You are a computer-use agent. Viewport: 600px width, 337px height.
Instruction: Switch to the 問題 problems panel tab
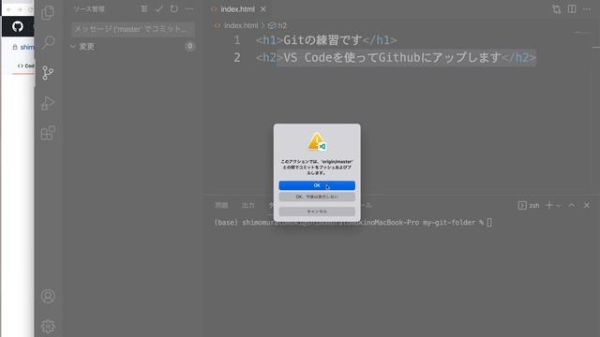[221, 206]
